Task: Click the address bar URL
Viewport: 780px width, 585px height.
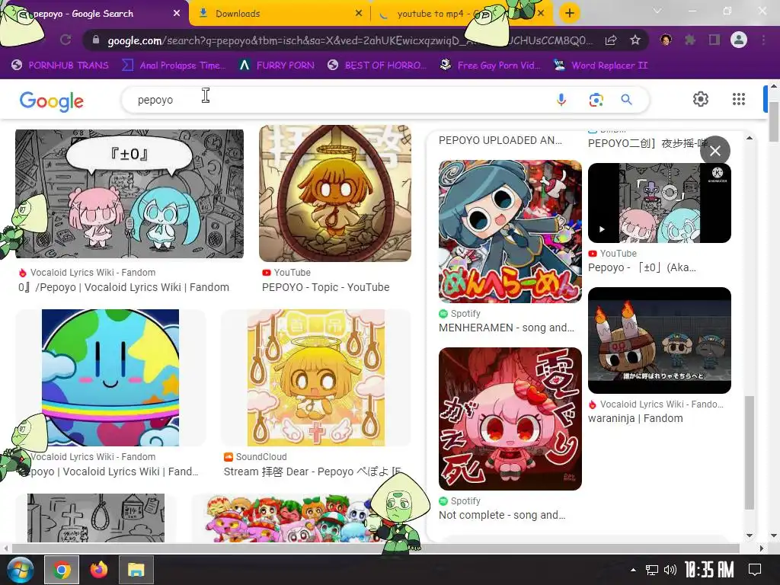Action: click(350, 40)
